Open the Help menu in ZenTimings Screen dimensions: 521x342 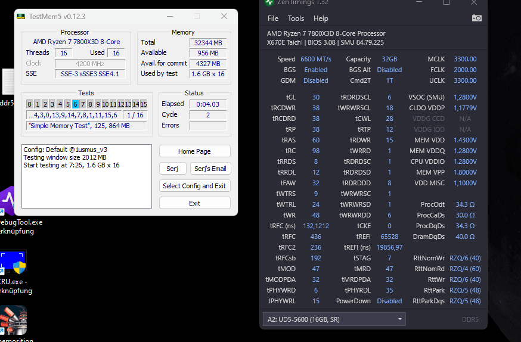click(x=321, y=18)
